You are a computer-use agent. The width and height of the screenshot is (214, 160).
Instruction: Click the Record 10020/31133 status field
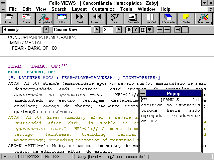pyautogui.click(x=21, y=157)
